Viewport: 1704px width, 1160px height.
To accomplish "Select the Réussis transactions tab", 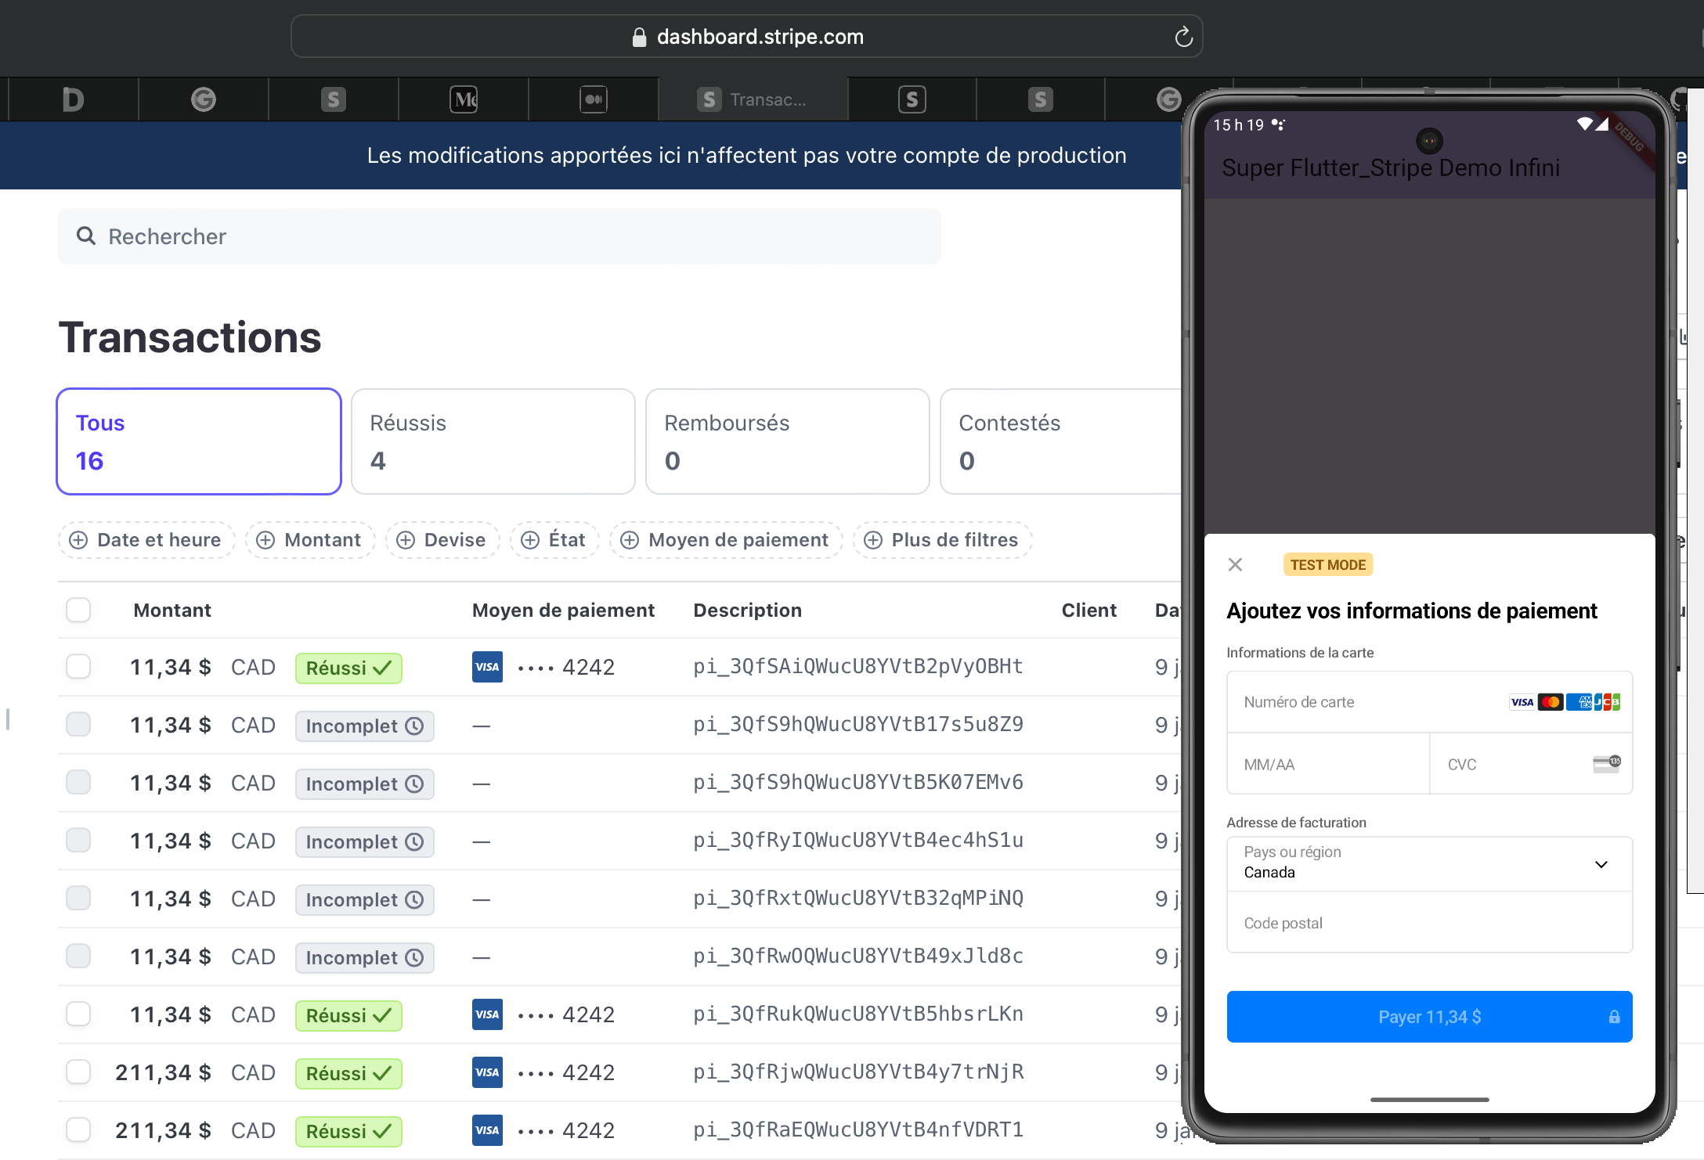I will click(493, 441).
